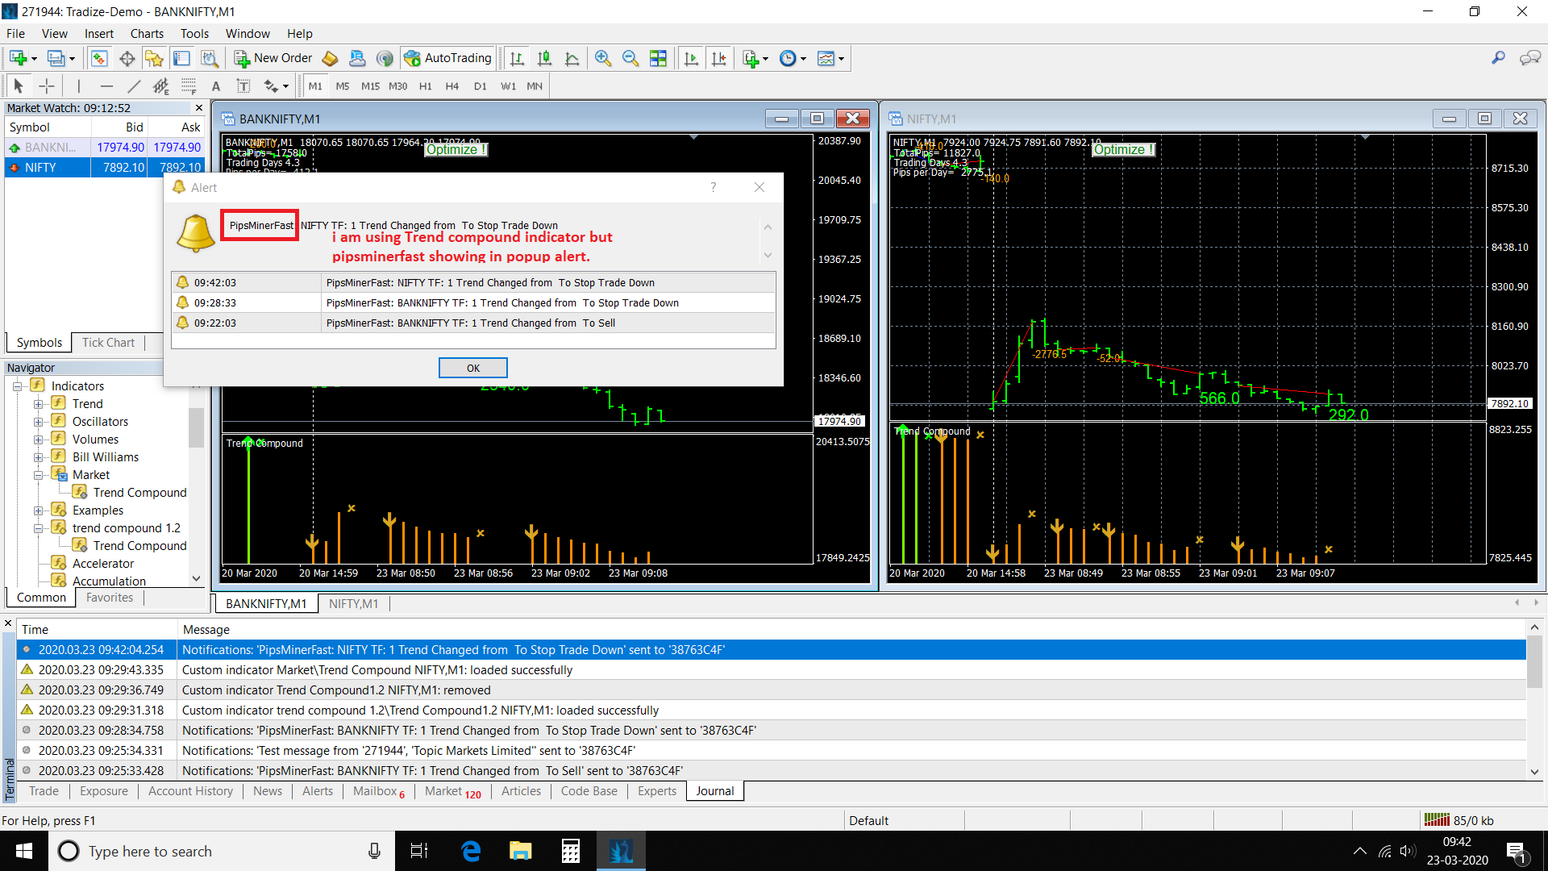Viewport: 1548px width, 871px height.
Task: Toggle AutoTrading on or off
Action: click(448, 58)
